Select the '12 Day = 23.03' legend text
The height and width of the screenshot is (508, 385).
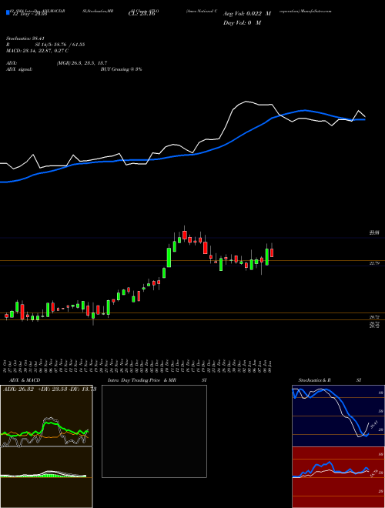[x=29, y=14]
